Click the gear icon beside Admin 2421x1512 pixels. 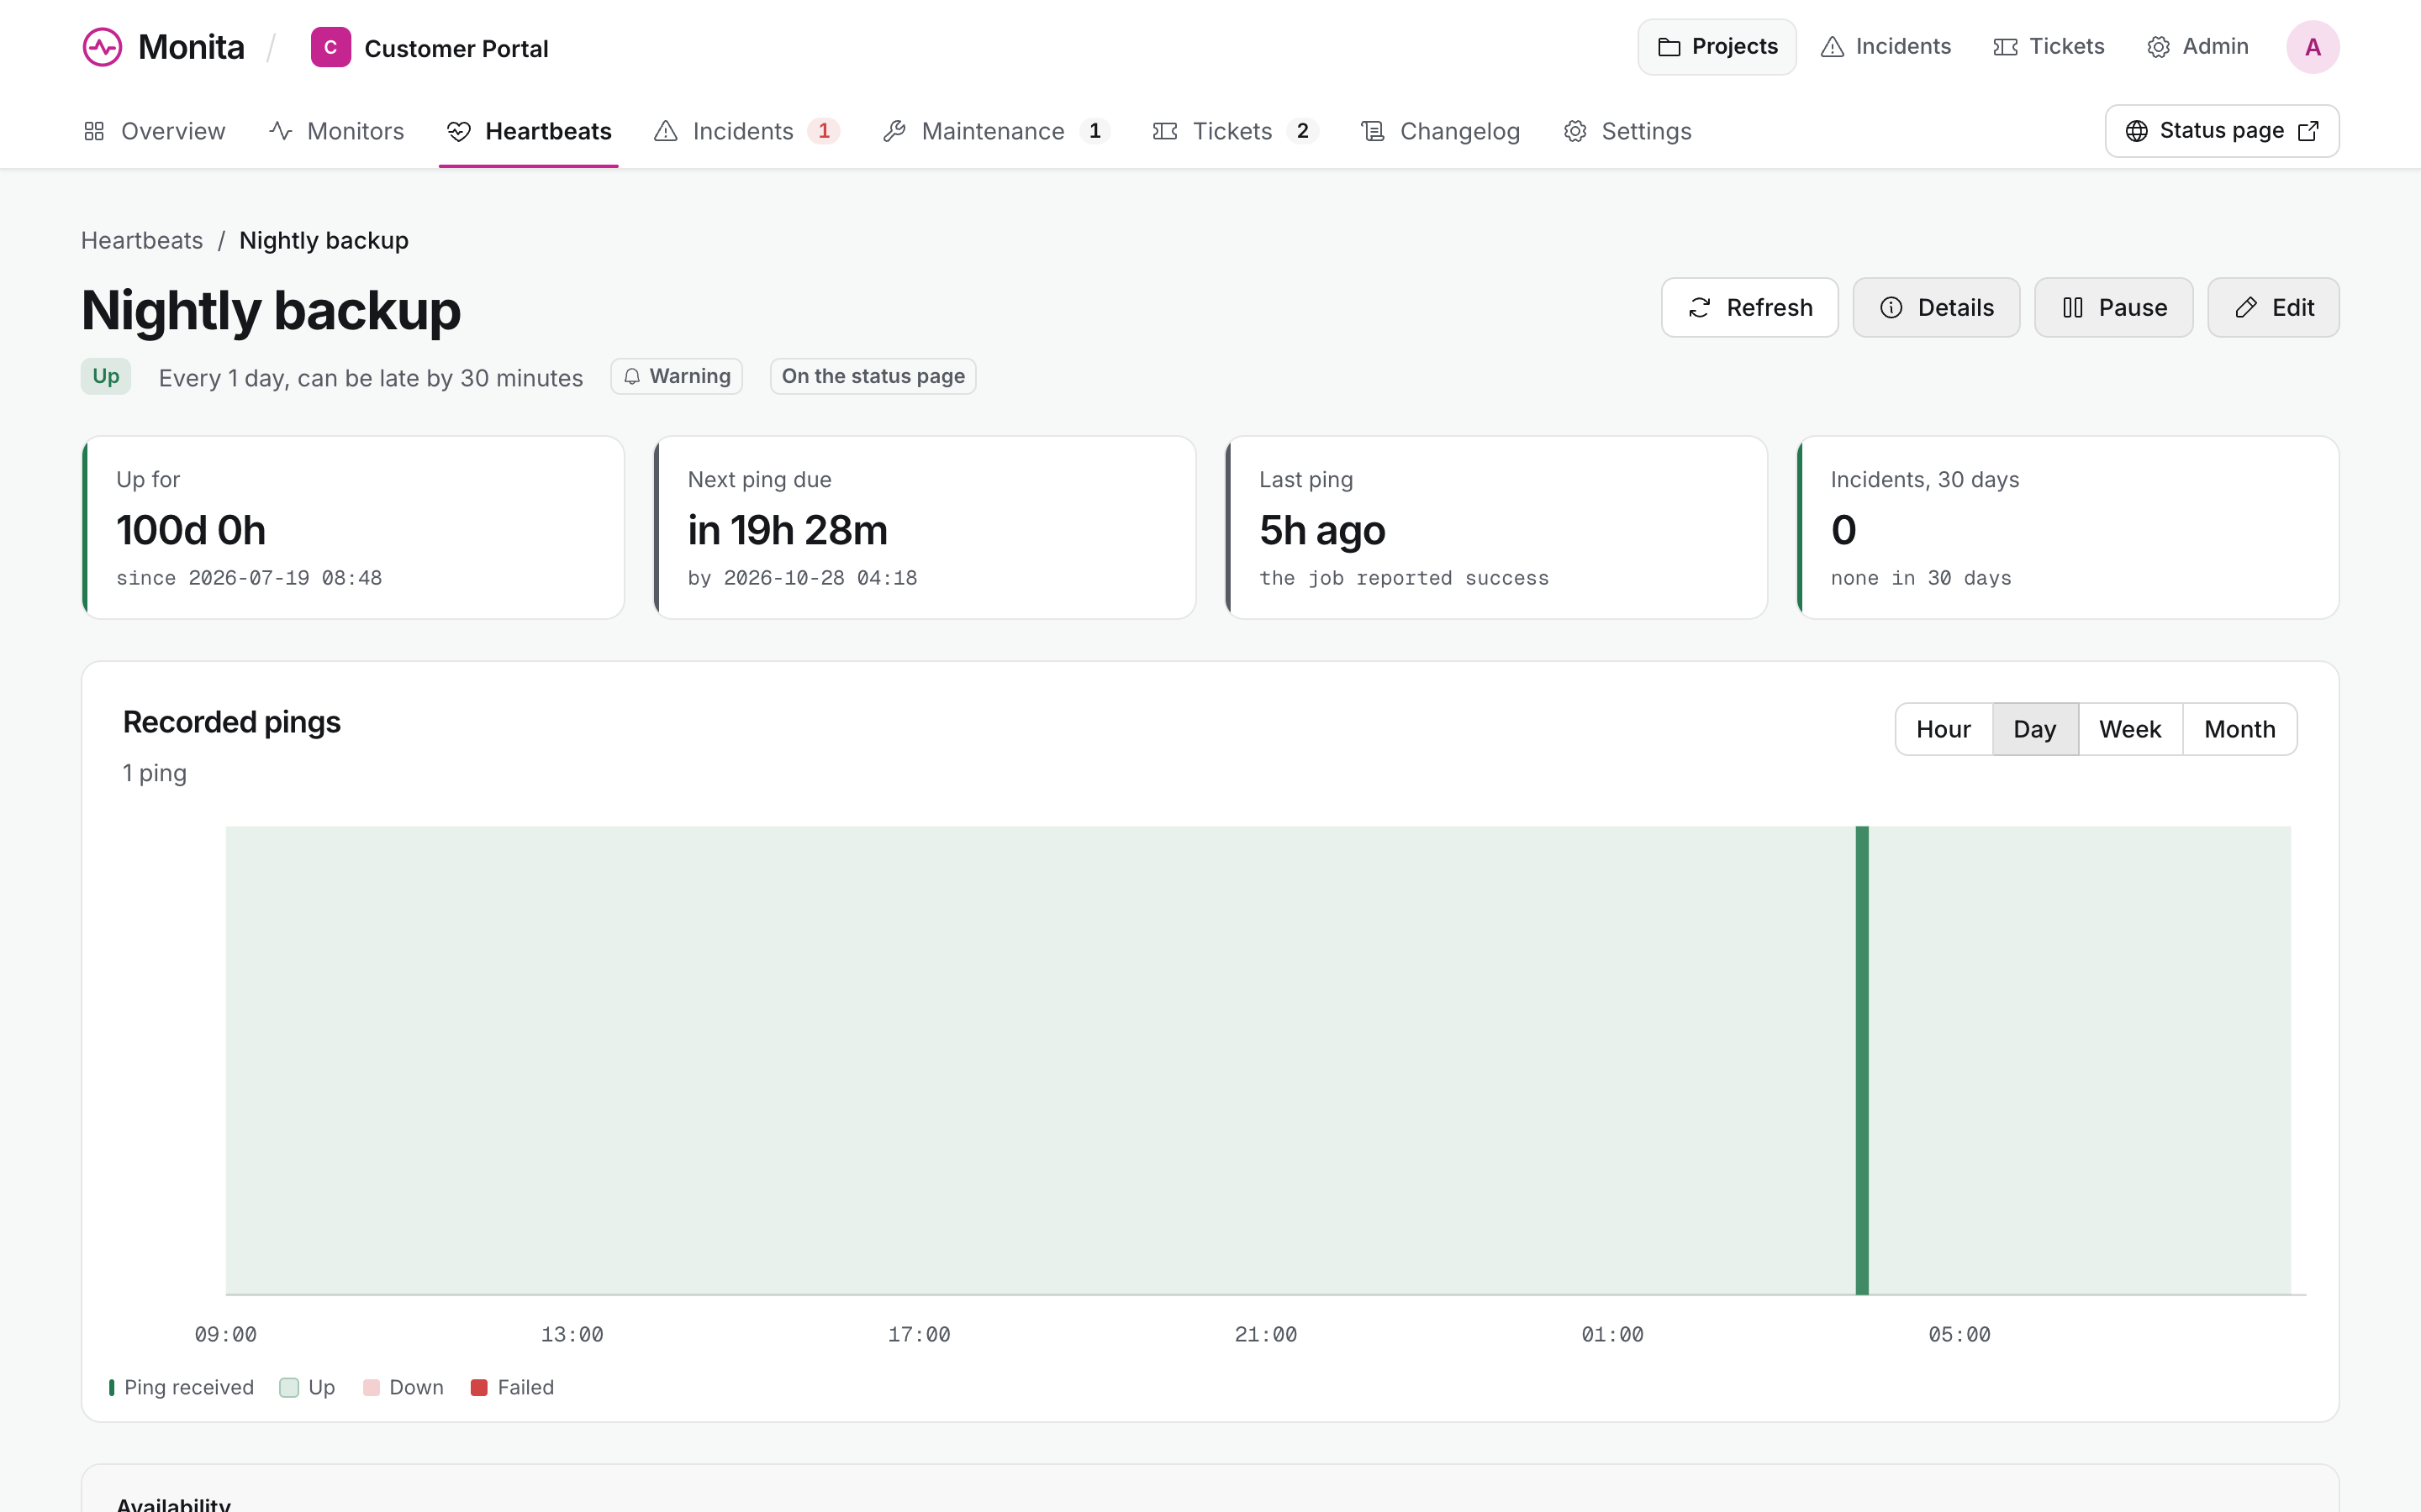pos(2158,47)
